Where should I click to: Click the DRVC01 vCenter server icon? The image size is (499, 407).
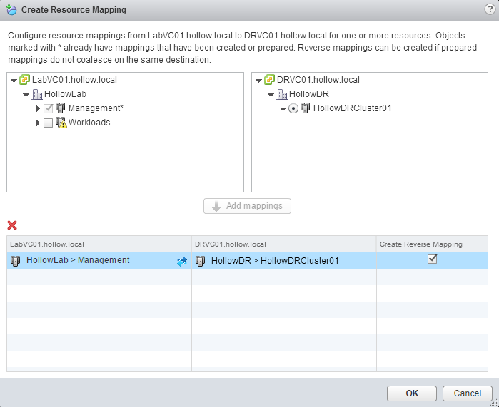269,80
